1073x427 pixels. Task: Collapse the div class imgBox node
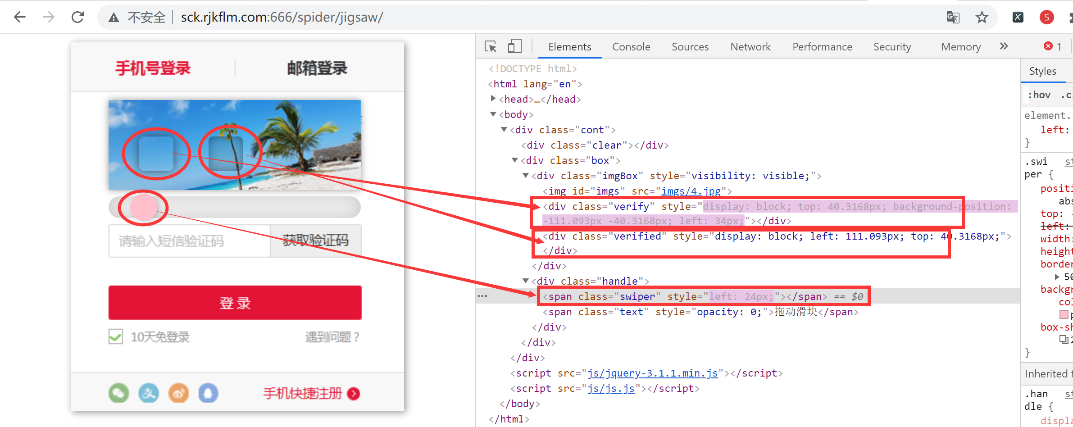[x=526, y=175]
